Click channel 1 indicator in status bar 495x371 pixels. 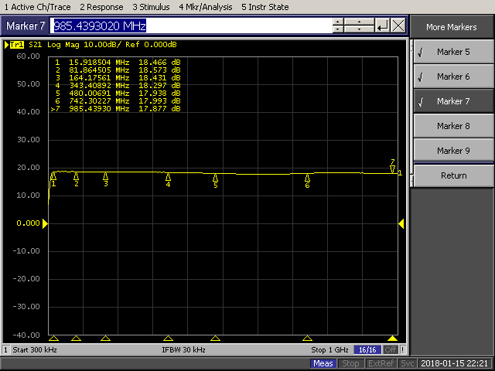click(x=5, y=350)
